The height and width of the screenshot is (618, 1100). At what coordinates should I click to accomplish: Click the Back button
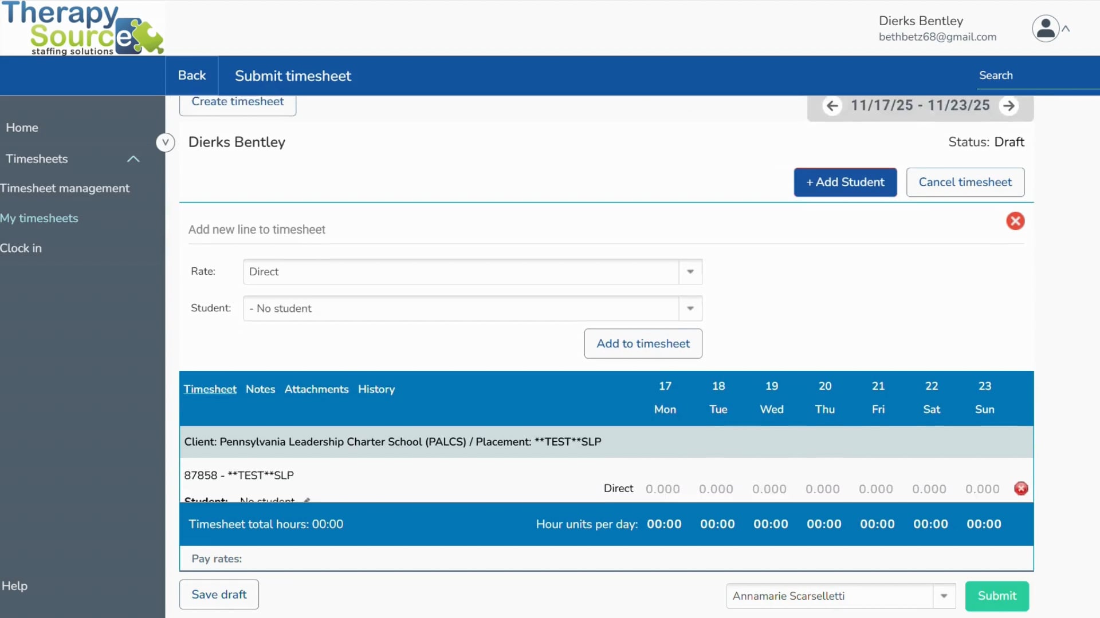(x=192, y=76)
